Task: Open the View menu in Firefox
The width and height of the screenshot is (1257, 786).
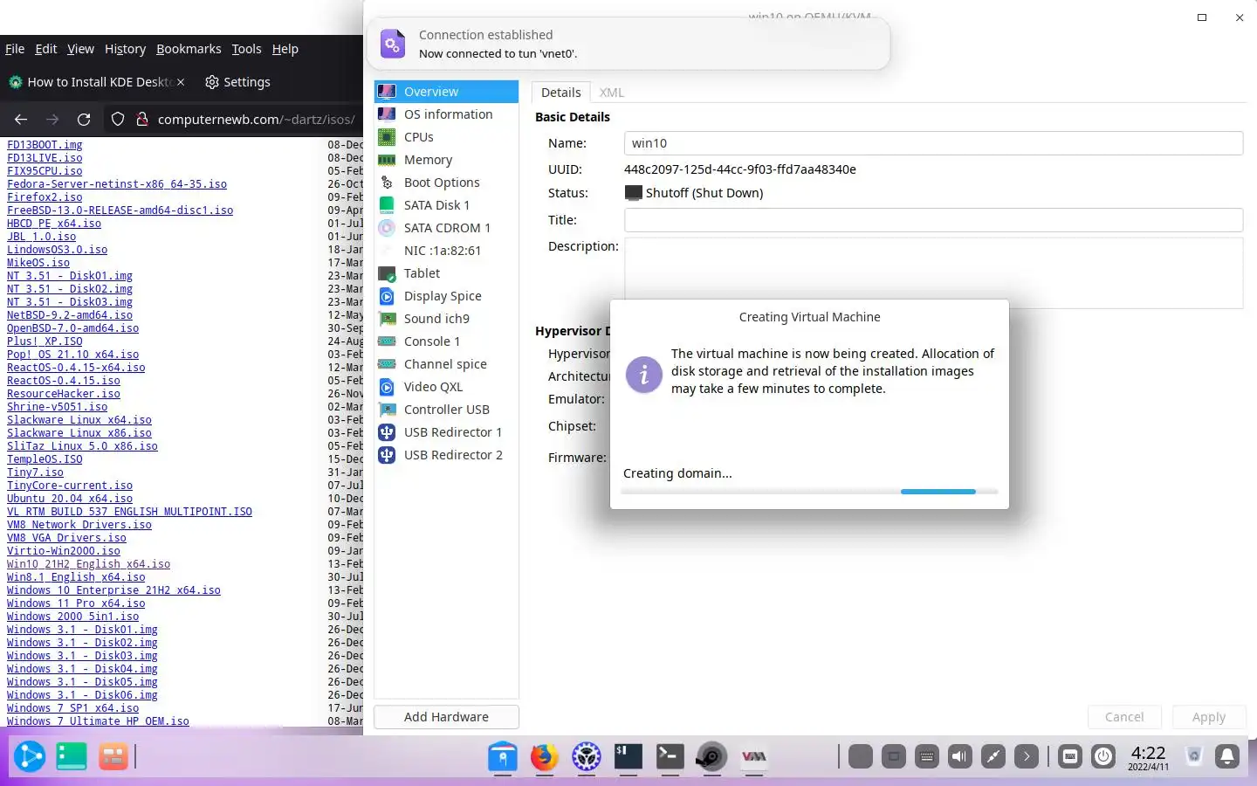Action: tap(80, 49)
